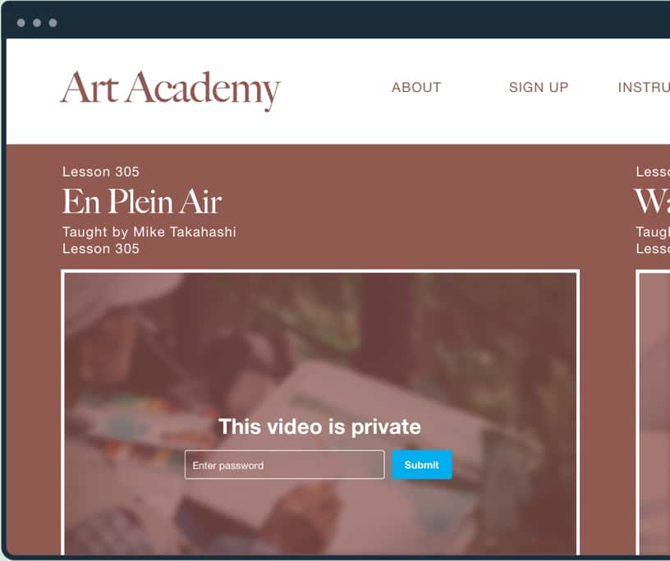670x561 pixels.
Task: Click the first window control dot
Action: [21, 23]
